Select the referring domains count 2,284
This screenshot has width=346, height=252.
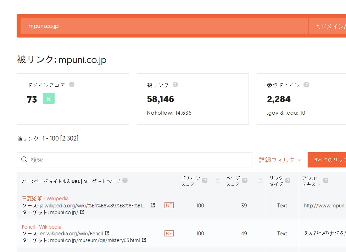point(279,99)
